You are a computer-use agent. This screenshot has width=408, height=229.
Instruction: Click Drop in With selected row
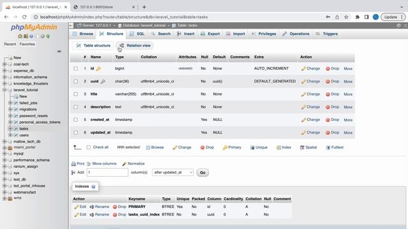207,148
